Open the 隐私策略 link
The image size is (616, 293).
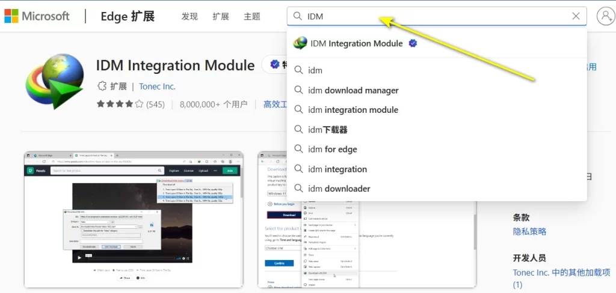coord(529,231)
